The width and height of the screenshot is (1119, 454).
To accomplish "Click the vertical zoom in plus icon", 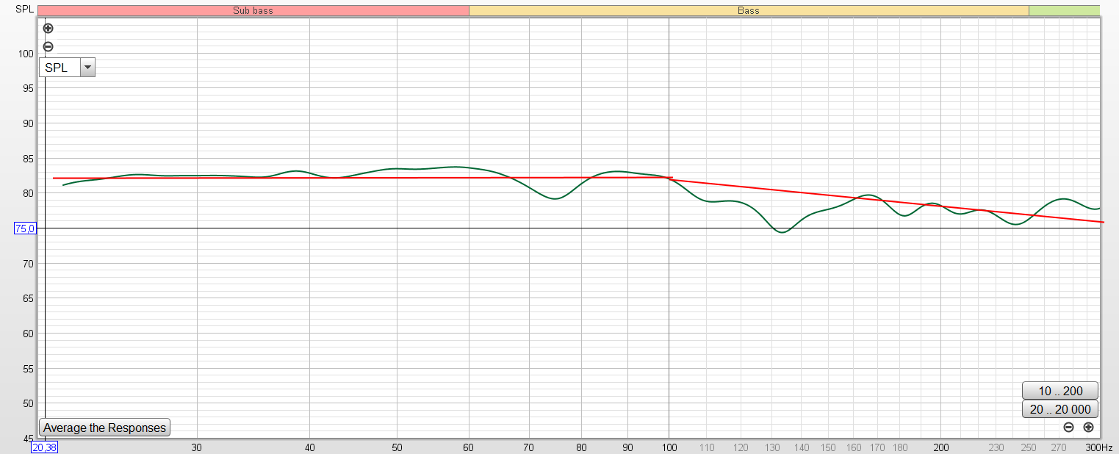I will point(48,29).
